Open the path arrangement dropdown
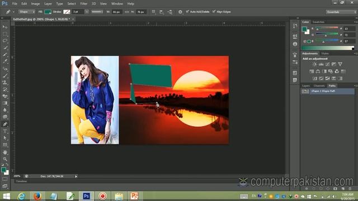The height and width of the screenshot is (201, 358). pos(170,12)
